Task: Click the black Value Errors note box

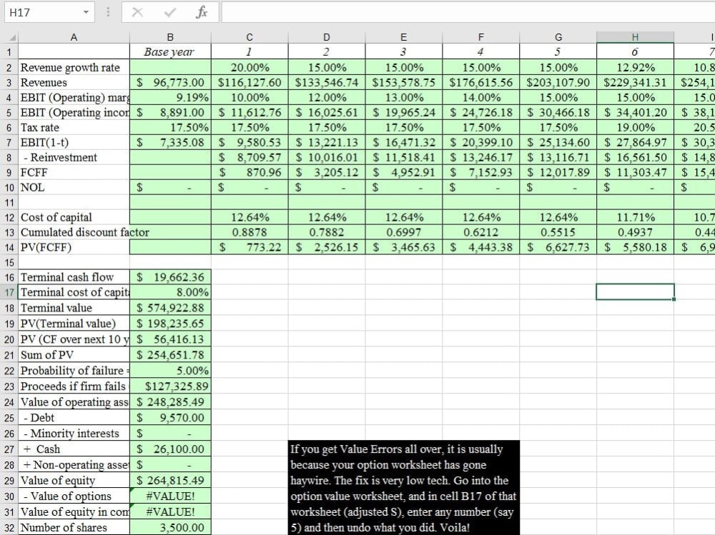Action: coord(403,488)
